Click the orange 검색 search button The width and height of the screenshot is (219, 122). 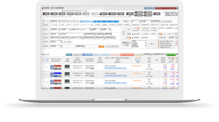coord(101,47)
